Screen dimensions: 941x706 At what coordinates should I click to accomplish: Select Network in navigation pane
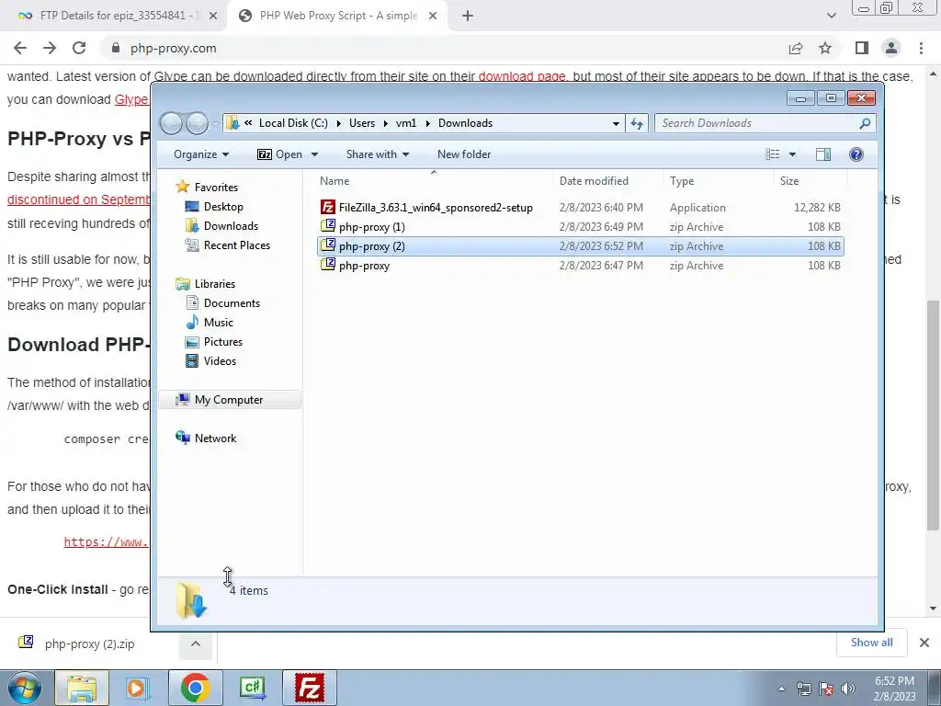[206, 438]
